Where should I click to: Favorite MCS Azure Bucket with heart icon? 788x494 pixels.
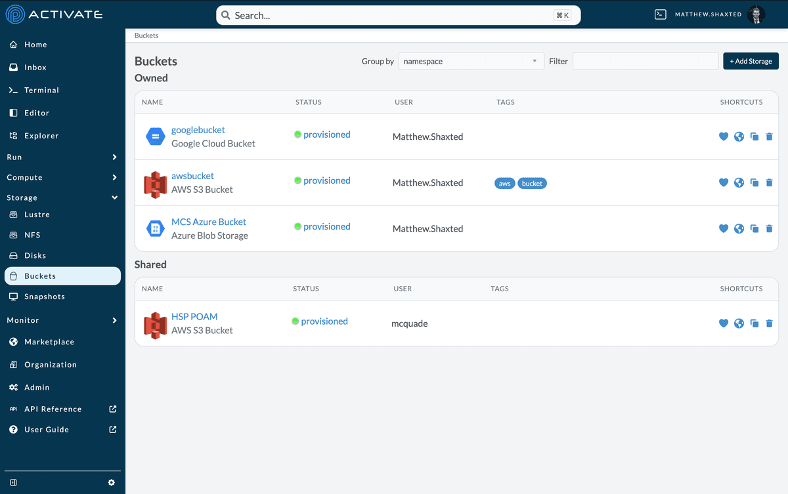(x=724, y=228)
